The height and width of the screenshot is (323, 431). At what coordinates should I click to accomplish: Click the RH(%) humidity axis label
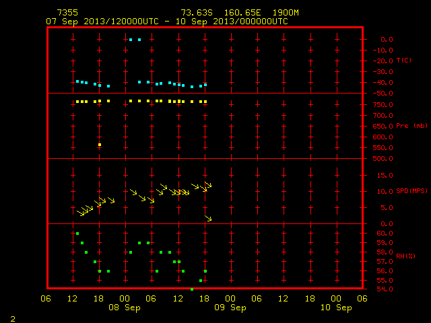click(405, 256)
